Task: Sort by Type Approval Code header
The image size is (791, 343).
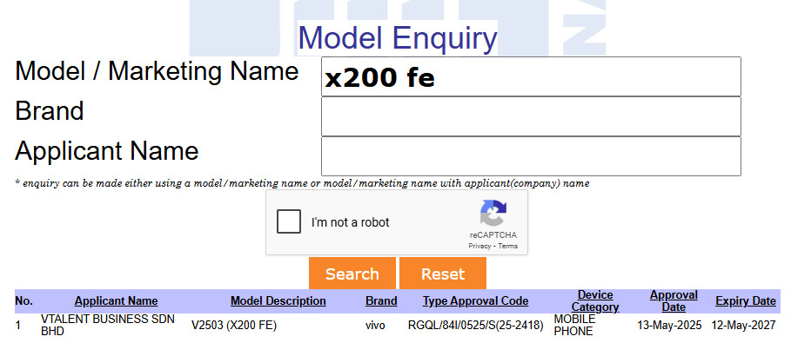Action: pyautogui.click(x=476, y=301)
